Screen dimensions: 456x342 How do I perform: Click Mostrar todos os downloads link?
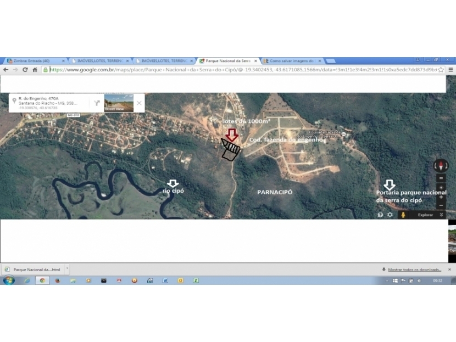(415, 270)
